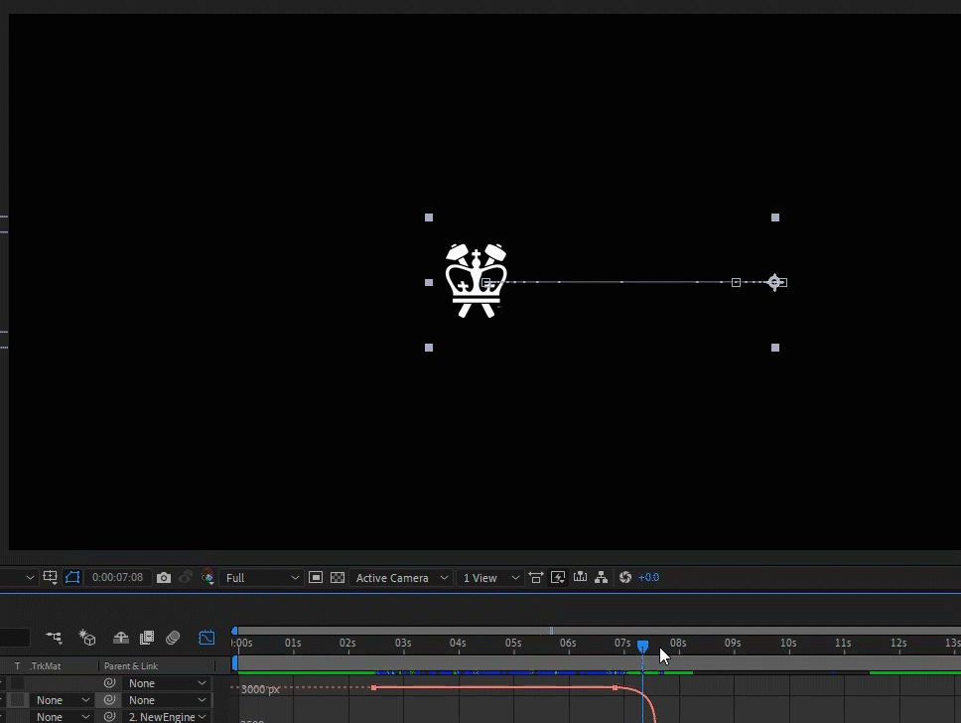Open the 1 View layout dropdown
Viewport: 961px width, 723px height.
click(490, 578)
